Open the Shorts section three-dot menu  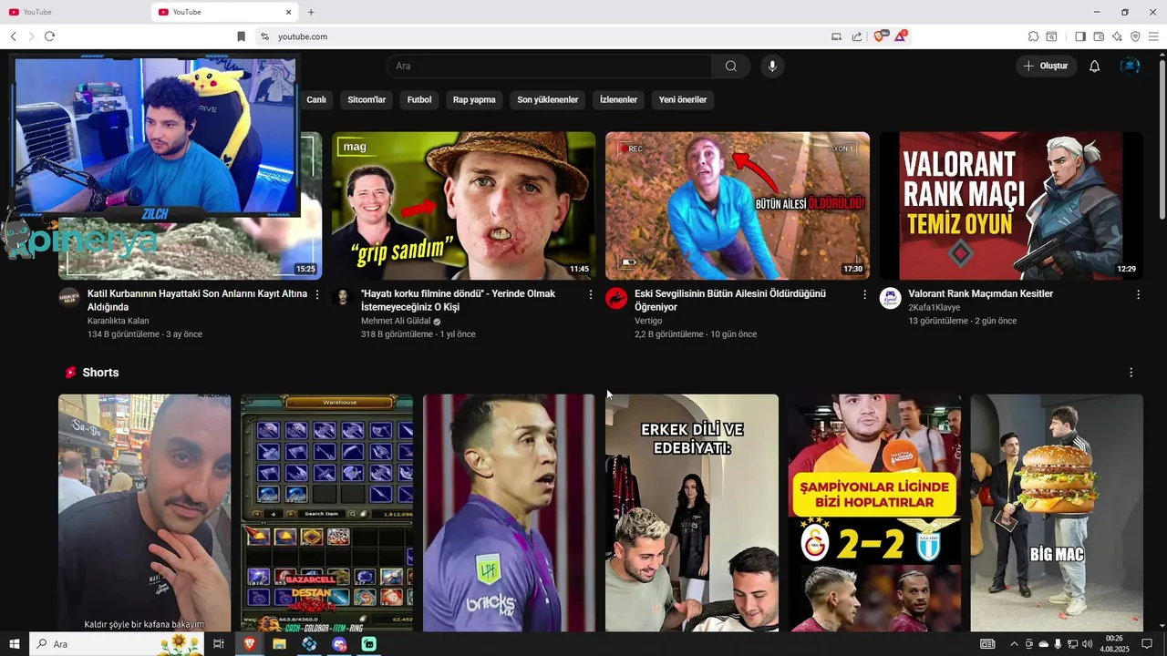[x=1131, y=373]
